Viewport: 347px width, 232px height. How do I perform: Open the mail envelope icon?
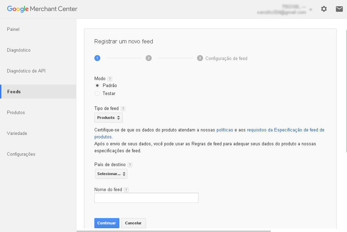pyautogui.click(x=339, y=9)
